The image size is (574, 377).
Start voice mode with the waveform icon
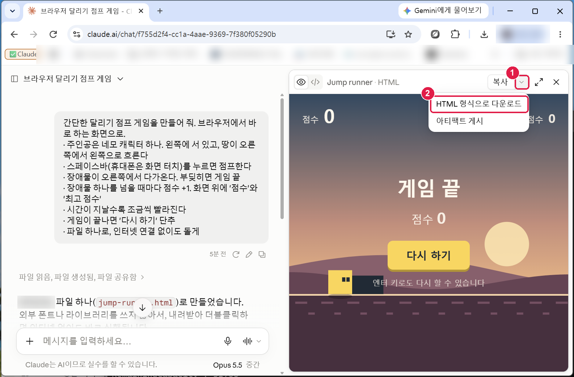(248, 341)
